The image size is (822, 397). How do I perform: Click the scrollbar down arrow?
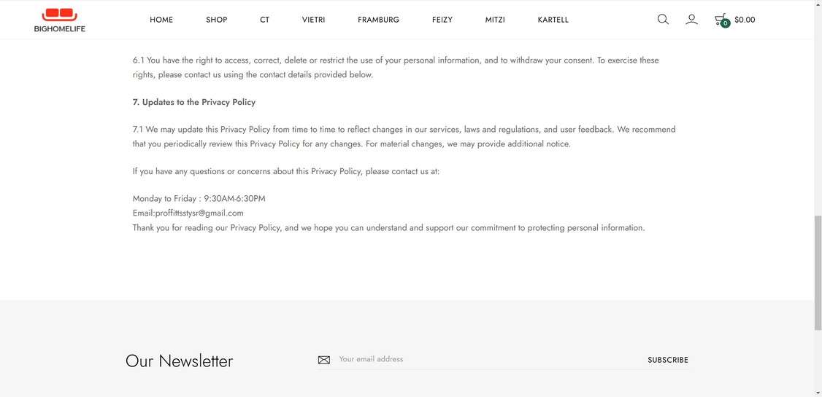coord(818,393)
